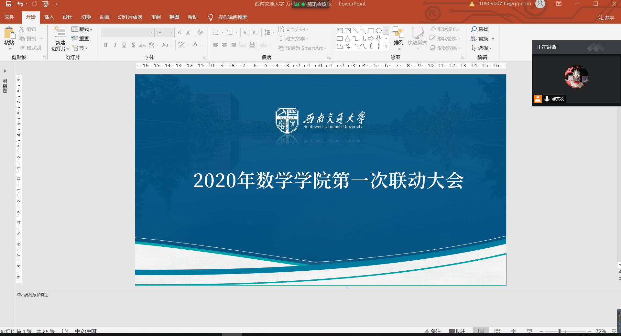Select the oval shape in shapes gallery
Image resolution: width=621 pixels, height=336 pixels.
click(378, 31)
